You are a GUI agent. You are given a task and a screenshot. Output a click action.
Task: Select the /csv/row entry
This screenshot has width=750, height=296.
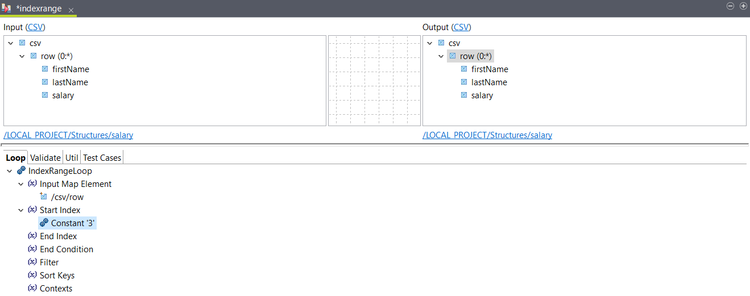(x=68, y=197)
